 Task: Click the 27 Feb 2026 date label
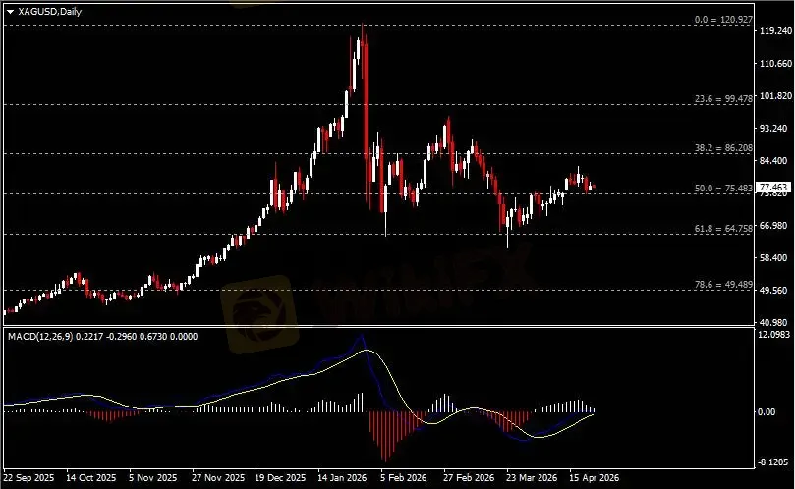point(469,478)
